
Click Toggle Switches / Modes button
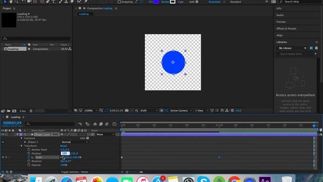(x=75, y=172)
